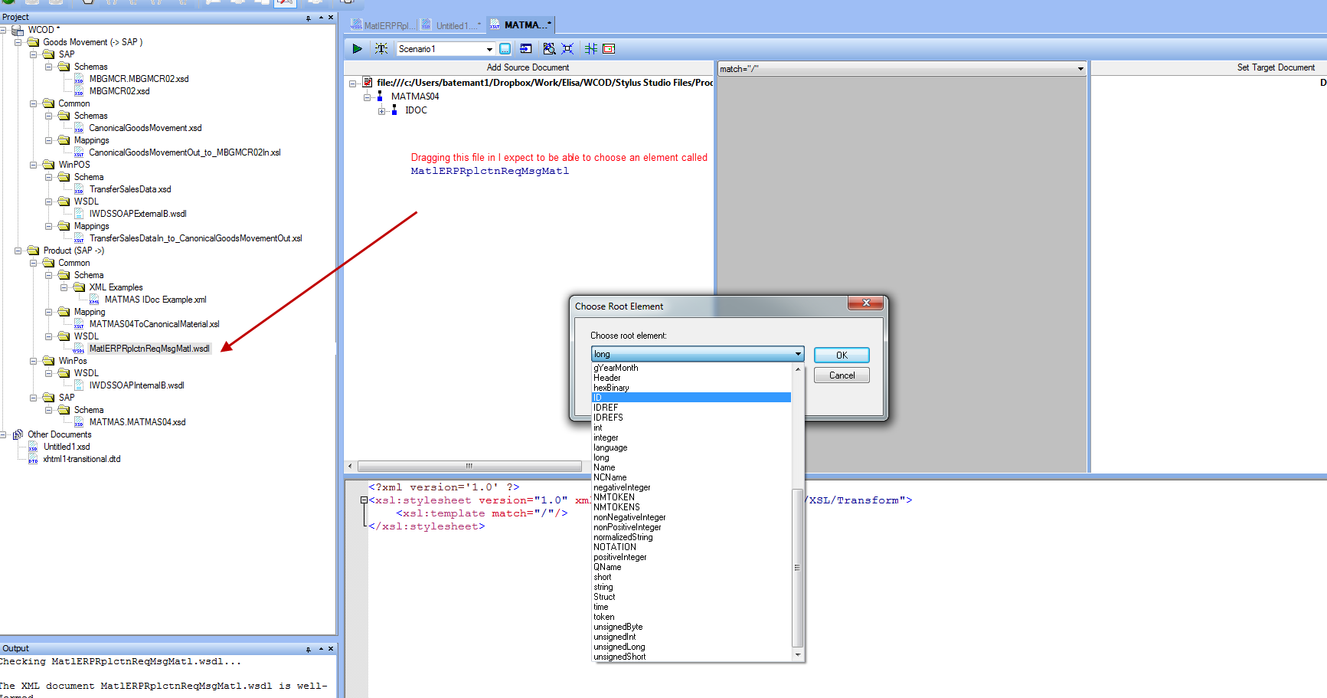Close the Choose Root Element dialog

866,303
